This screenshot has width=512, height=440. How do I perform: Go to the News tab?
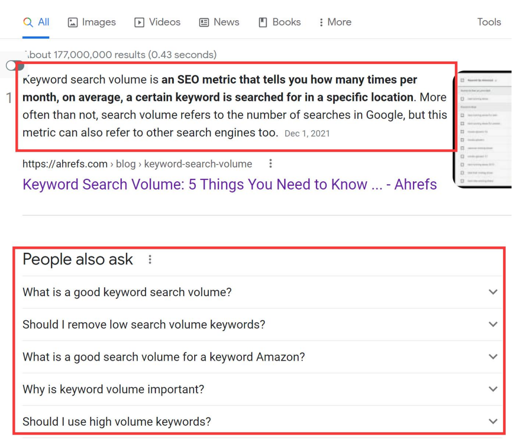pos(219,22)
